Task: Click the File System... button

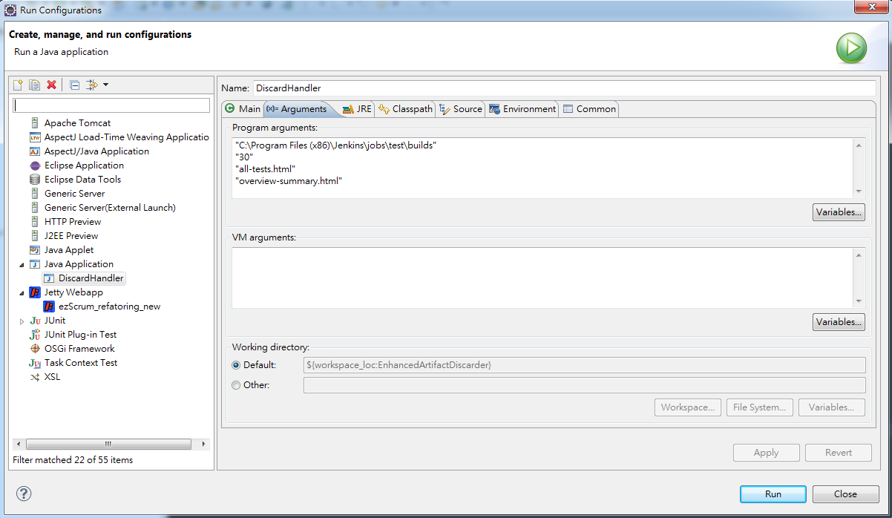Action: coord(759,407)
